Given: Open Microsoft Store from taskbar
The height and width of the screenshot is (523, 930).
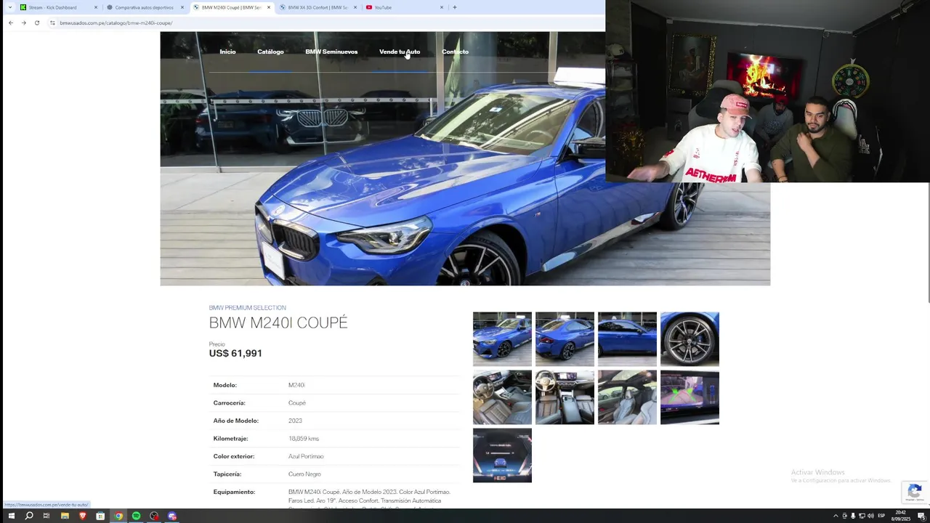Looking at the screenshot, I should (x=100, y=516).
